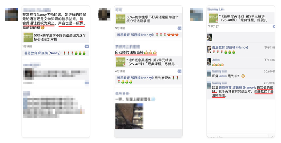This screenshot has width=281, height=143.
Task: Open the 新概念英语2 第2单元精讲 card above 下午7:57
Action: pos(241,18)
